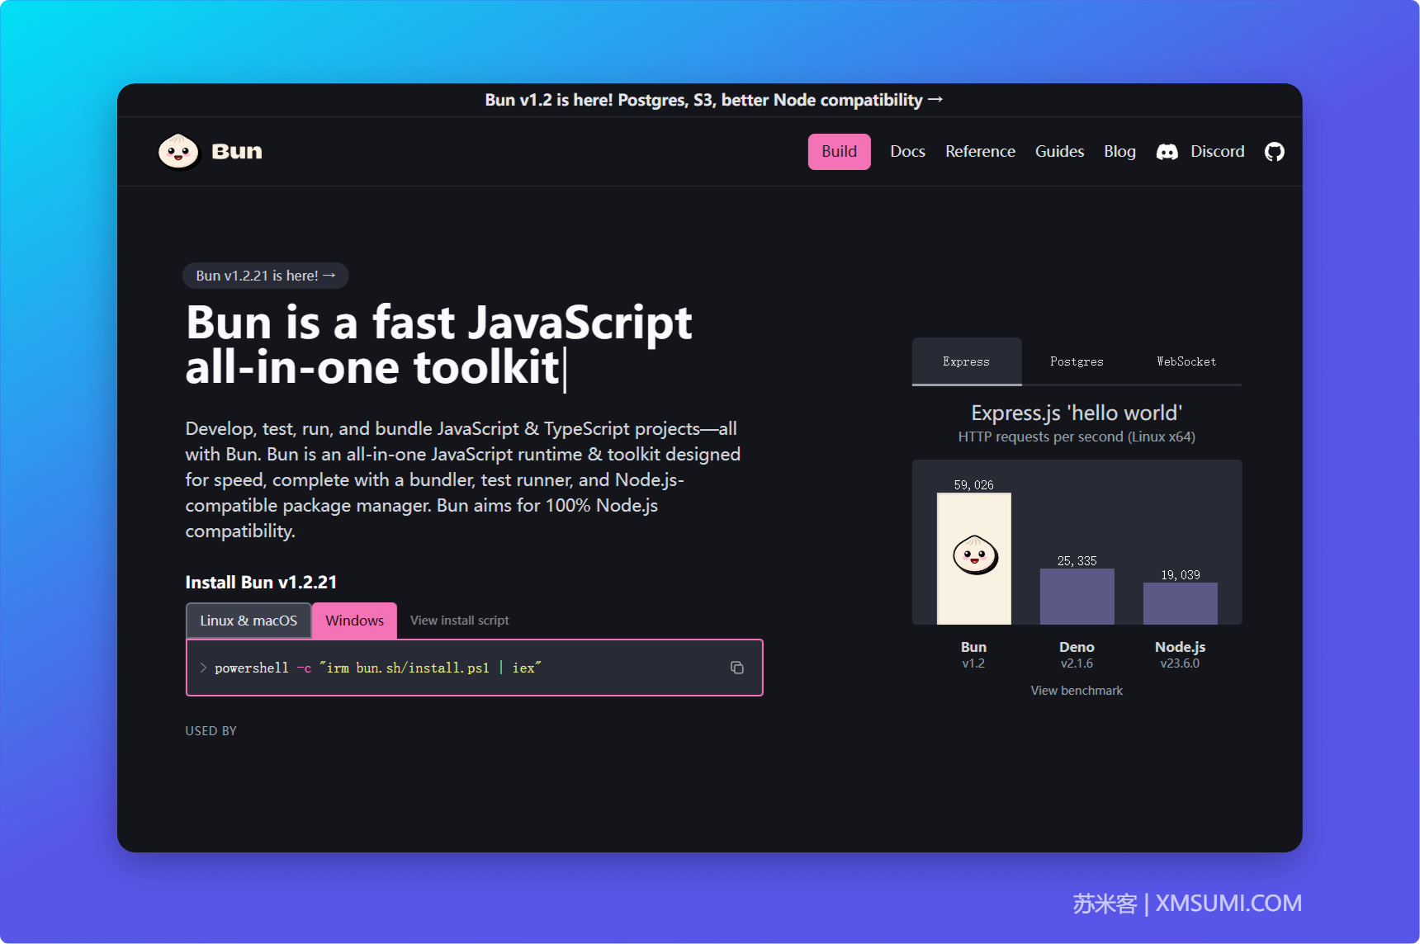Open the 'Bun v1.2.21 is here!' pill

[x=266, y=276]
